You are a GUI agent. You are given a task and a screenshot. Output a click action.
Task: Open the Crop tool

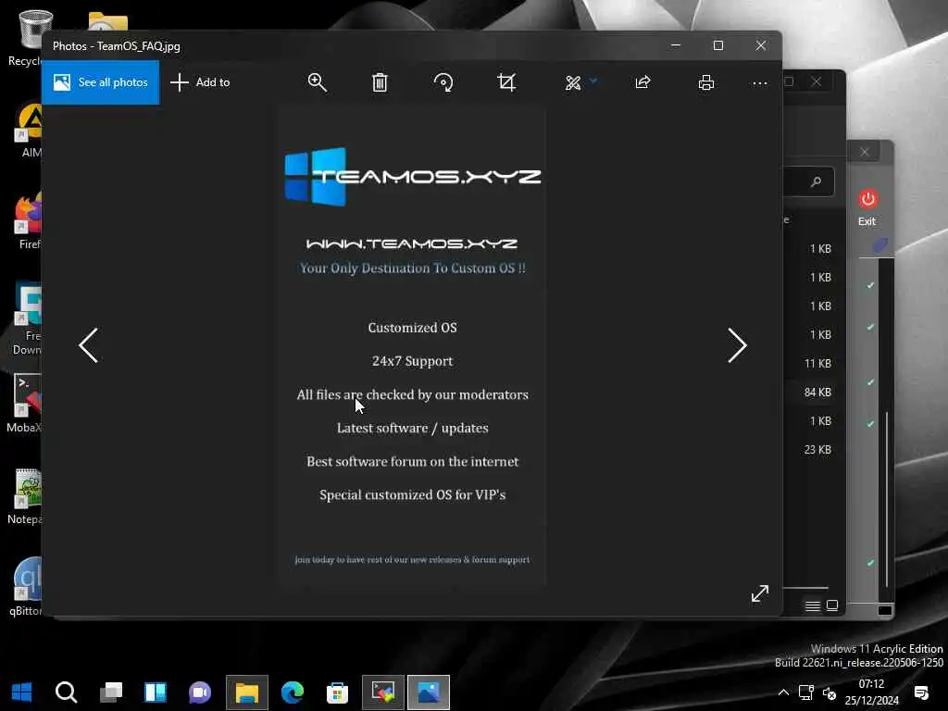(x=506, y=82)
